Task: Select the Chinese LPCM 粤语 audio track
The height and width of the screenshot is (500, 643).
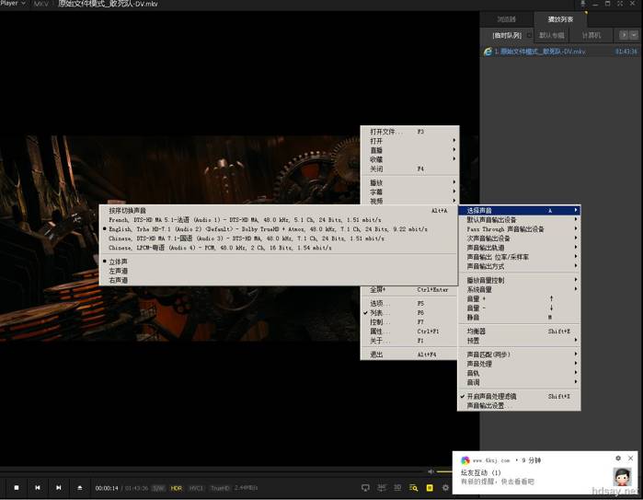Action: click(x=278, y=248)
